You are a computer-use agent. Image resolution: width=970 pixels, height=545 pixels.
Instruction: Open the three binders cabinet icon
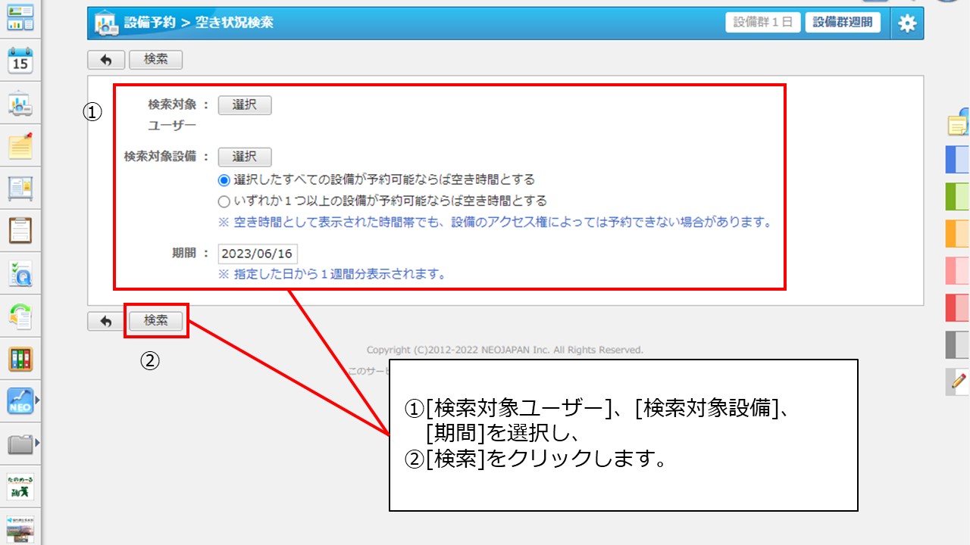pyautogui.click(x=20, y=359)
